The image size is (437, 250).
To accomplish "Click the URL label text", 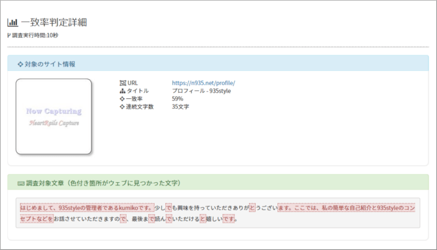I will [133, 83].
